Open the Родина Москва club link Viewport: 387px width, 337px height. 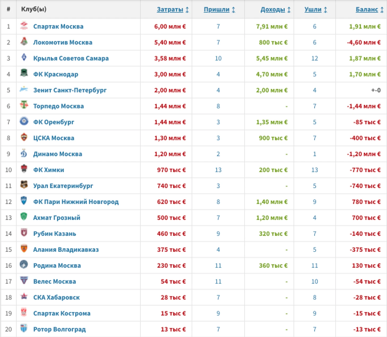[57, 265]
